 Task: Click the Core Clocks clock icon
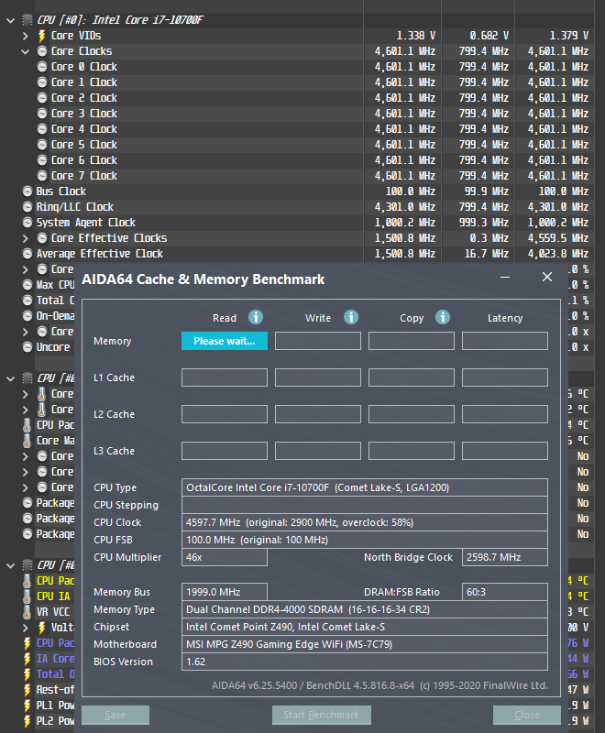(x=42, y=51)
